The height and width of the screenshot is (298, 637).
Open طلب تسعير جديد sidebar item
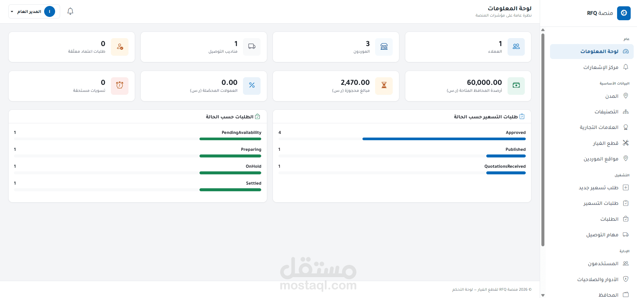pyautogui.click(x=592, y=188)
